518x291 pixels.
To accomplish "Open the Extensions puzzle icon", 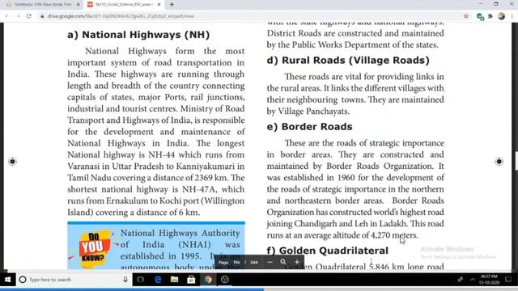I will (490, 16).
